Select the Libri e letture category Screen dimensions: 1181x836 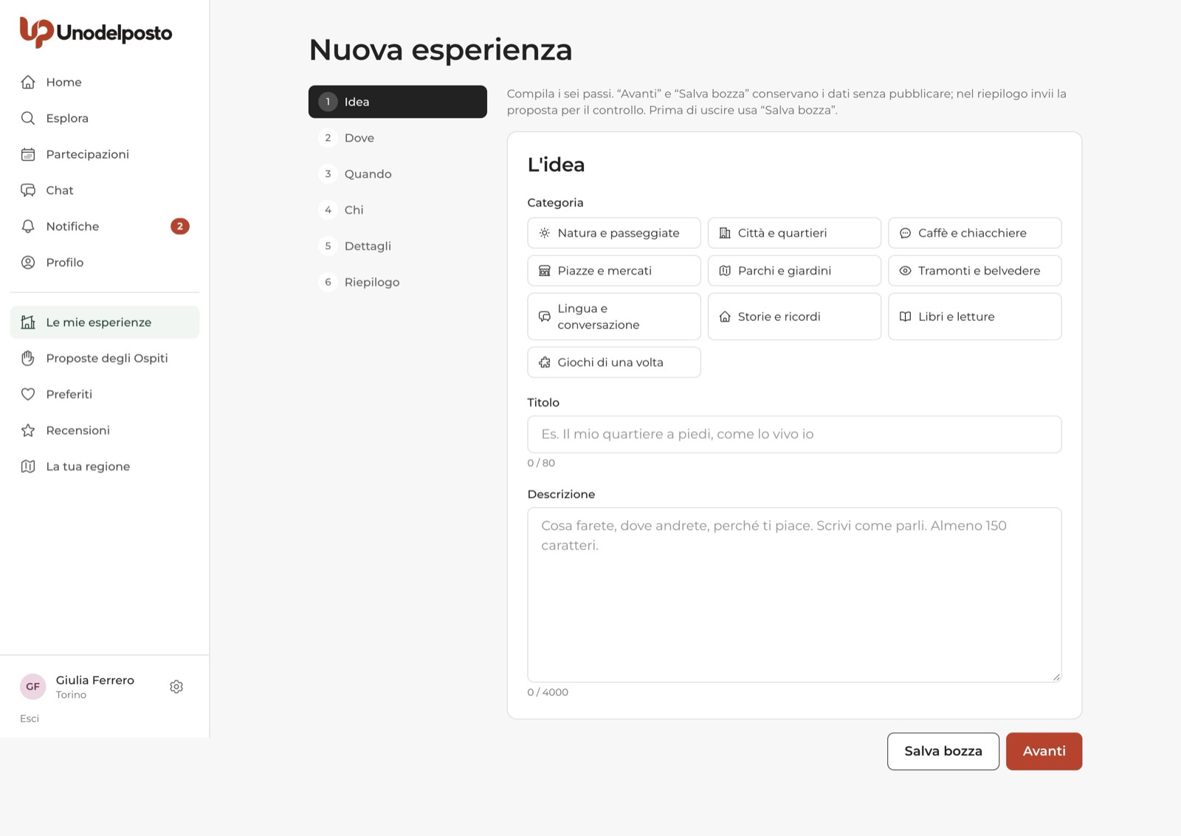click(974, 317)
